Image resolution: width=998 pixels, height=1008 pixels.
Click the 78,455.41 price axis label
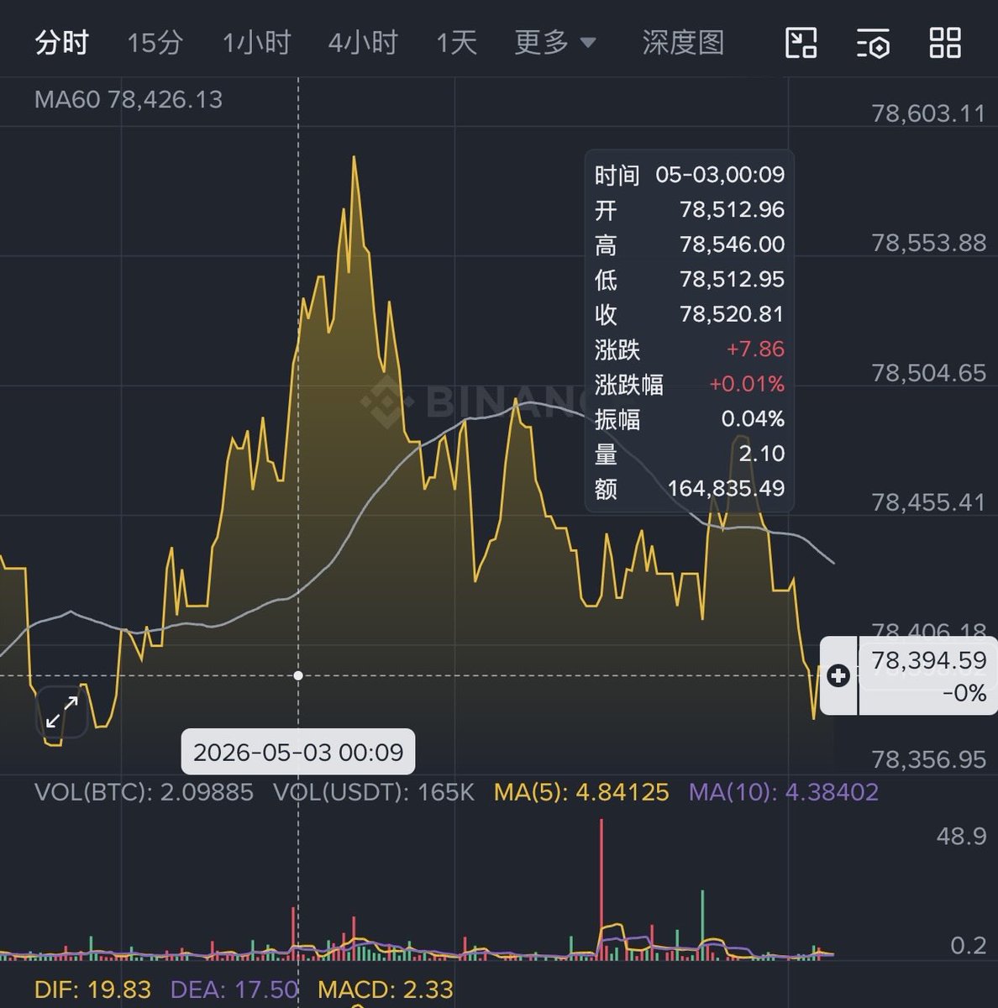pos(929,502)
